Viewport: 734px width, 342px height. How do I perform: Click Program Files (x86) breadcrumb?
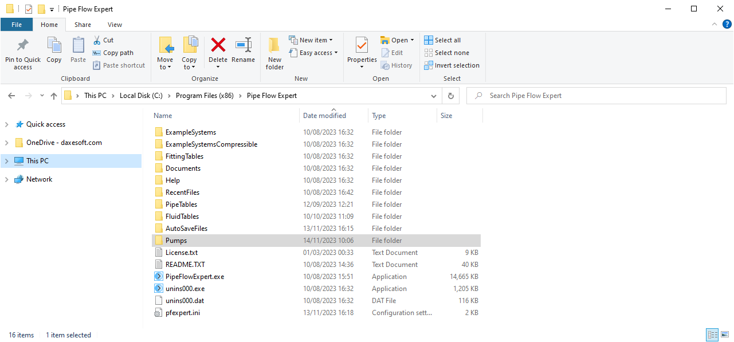click(x=205, y=96)
